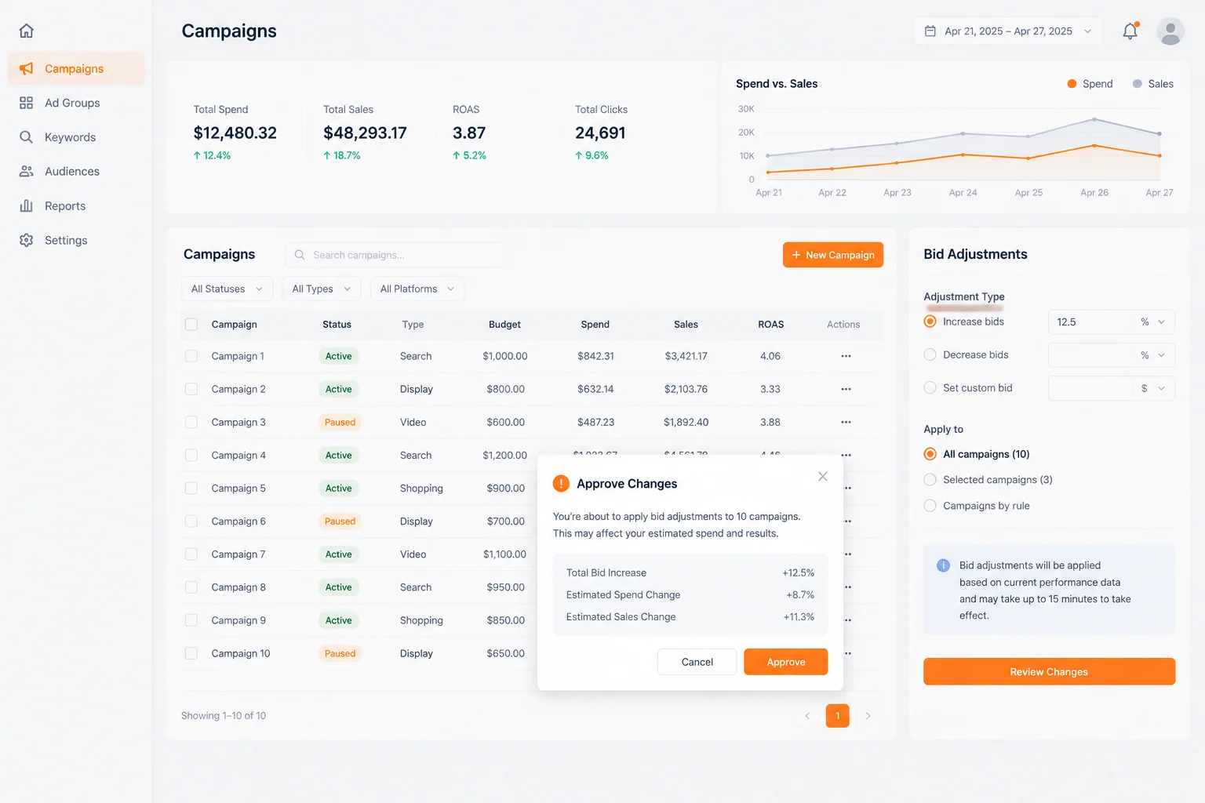The width and height of the screenshot is (1205, 803).
Task: Click the search magnifier in campaigns search
Action: click(300, 255)
